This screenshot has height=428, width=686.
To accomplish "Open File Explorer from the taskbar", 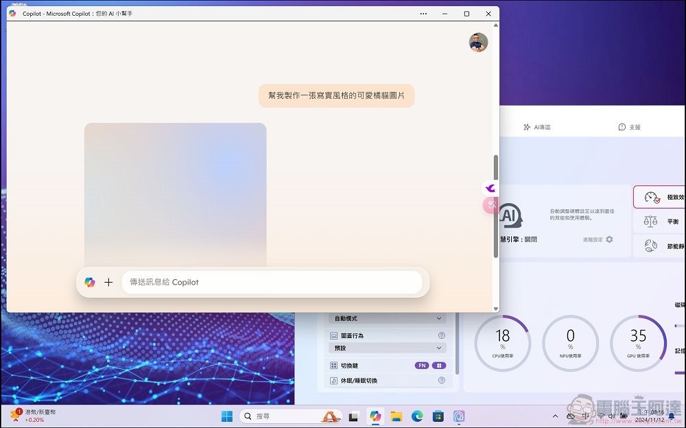I will 396,416.
